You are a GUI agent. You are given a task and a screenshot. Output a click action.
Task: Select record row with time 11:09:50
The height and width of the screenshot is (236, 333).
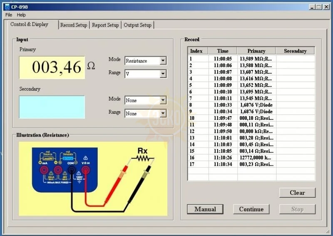coord(251,131)
